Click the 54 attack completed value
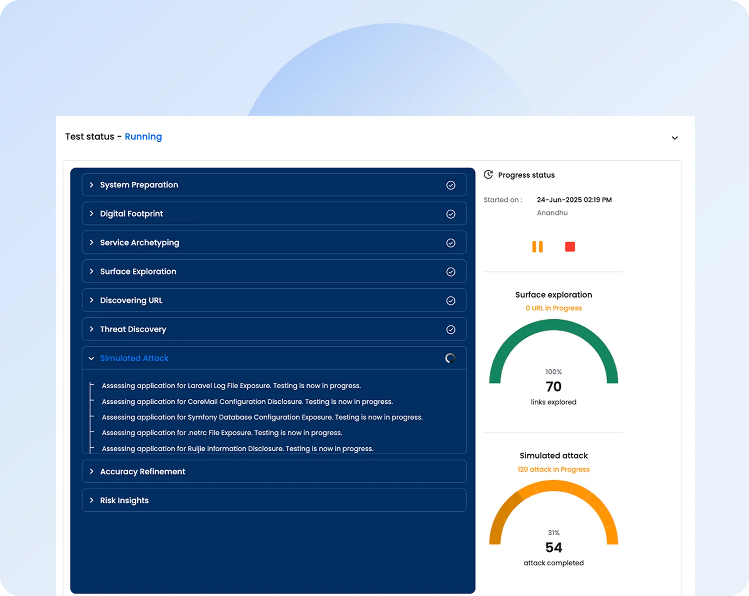The height and width of the screenshot is (596, 749). point(553,548)
